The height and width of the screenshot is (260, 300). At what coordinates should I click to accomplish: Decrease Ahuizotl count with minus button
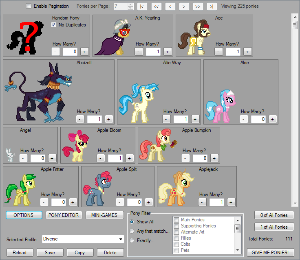point(80,119)
